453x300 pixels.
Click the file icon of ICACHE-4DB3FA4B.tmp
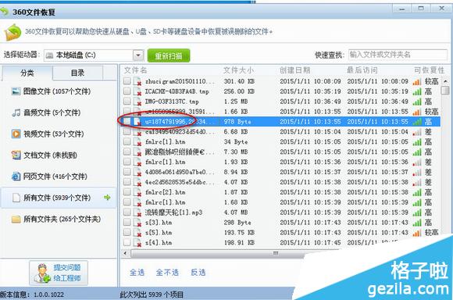[x=137, y=91]
